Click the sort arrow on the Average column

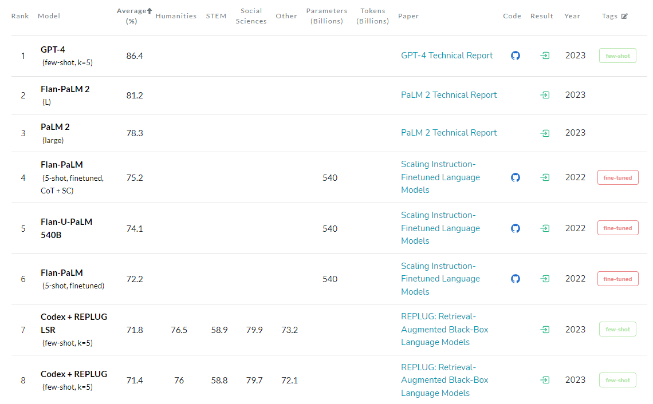coord(150,11)
